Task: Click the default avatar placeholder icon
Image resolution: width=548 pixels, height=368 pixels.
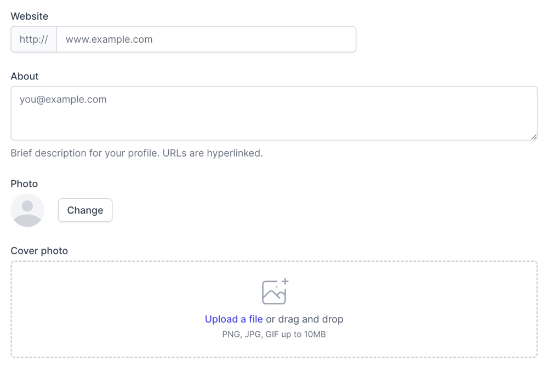Action: pyautogui.click(x=27, y=210)
